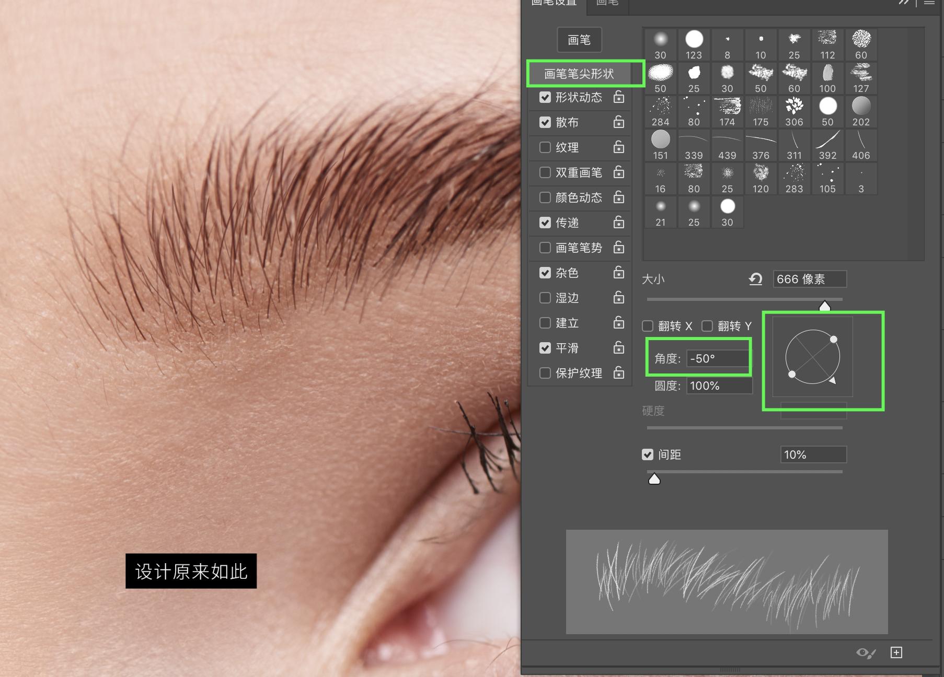
Task: Collapse panel with double-arrow icon
Action: (904, 3)
